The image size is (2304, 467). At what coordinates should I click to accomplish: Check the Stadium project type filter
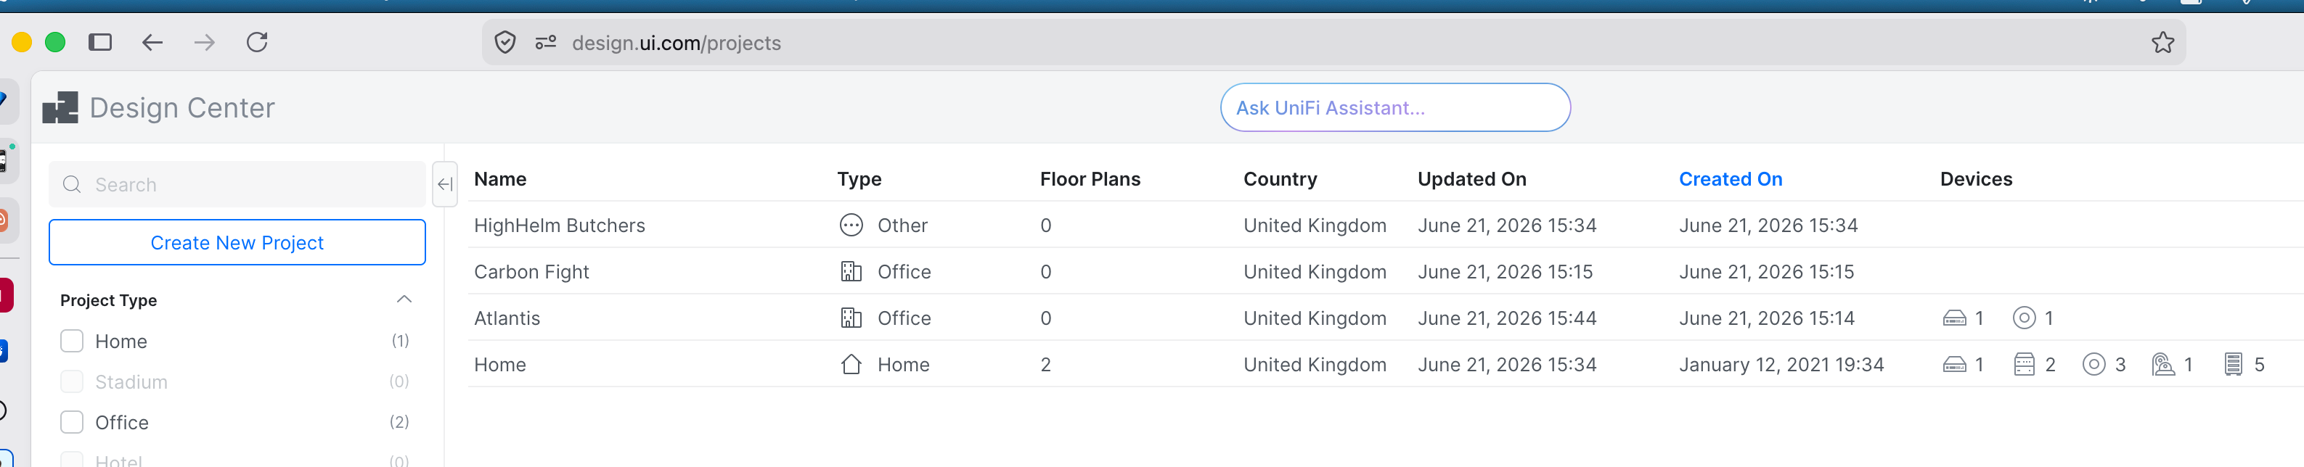[x=72, y=382]
